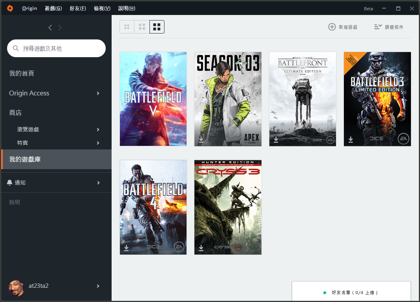Go forward using the right arrow
The image size is (420, 302).
coord(60,28)
